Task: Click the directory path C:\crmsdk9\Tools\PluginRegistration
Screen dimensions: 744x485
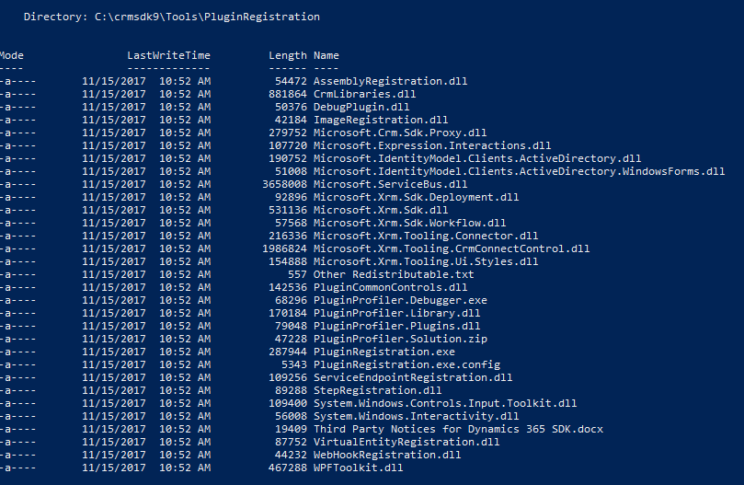Action: pos(207,17)
